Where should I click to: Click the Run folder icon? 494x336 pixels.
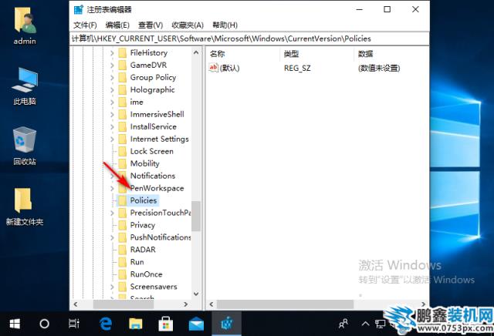[123, 262]
